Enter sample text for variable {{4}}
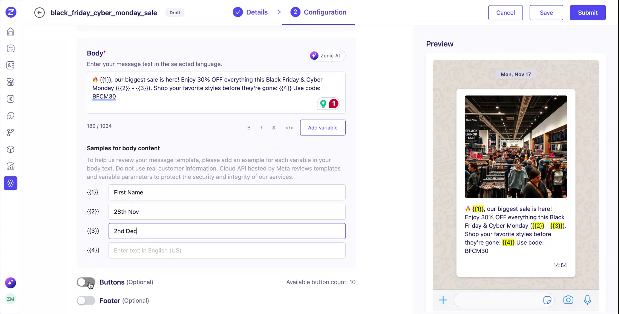 227,250
